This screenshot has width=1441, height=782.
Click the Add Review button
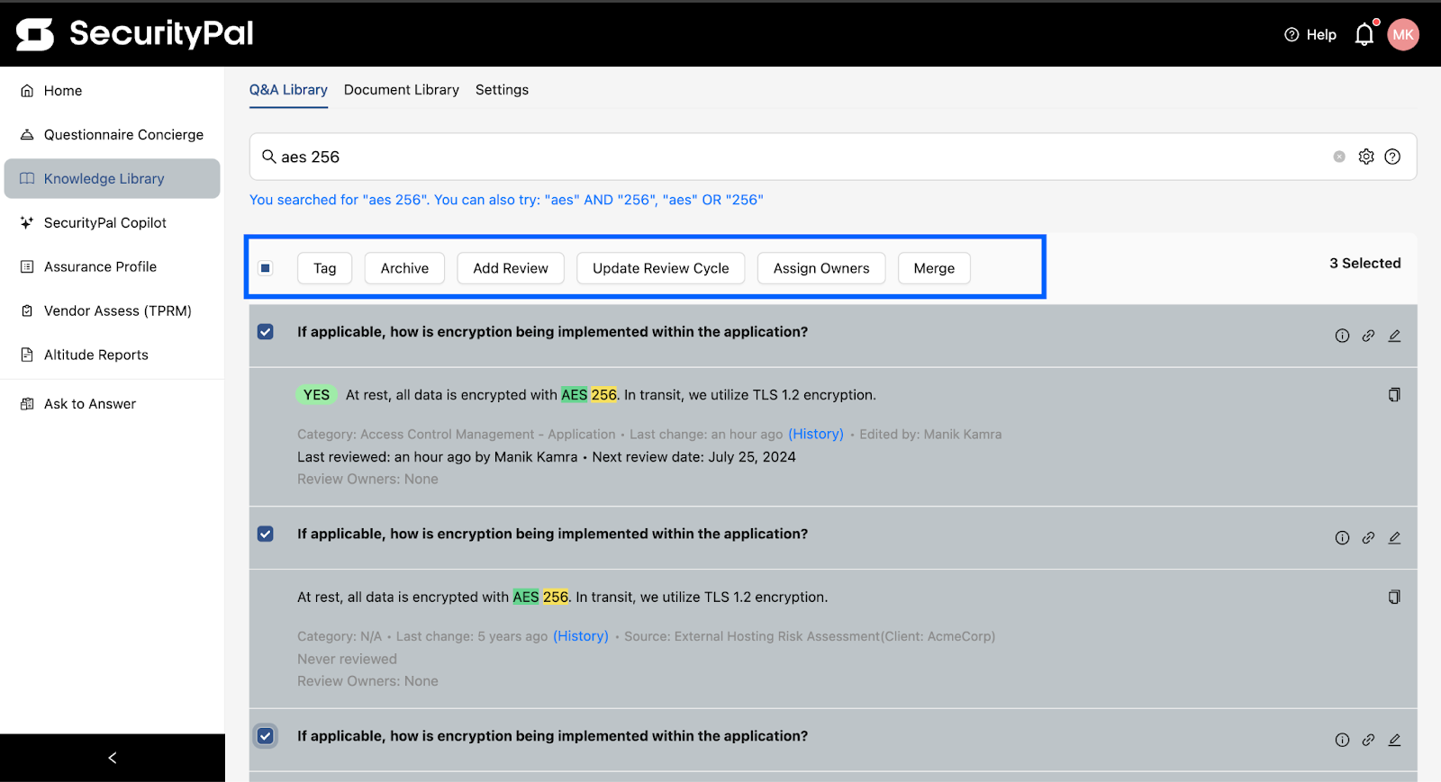[511, 268]
